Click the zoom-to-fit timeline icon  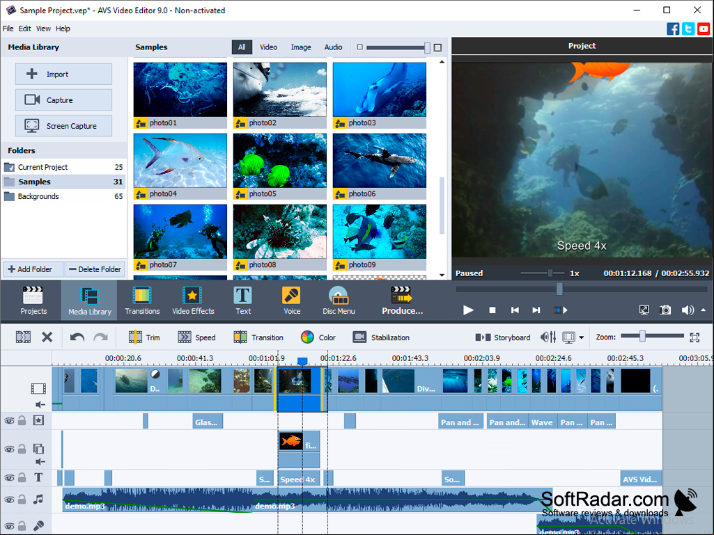[694, 337]
